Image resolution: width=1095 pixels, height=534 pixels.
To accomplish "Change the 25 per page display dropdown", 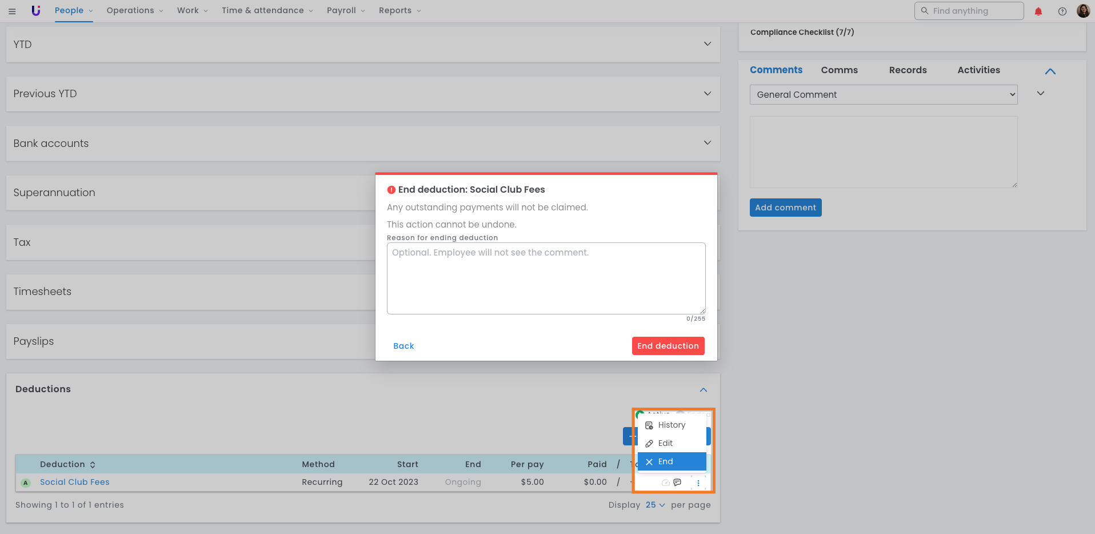I will tap(655, 505).
